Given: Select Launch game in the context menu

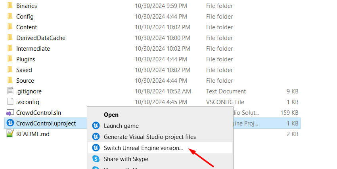Looking at the screenshot, I should (x=121, y=126).
